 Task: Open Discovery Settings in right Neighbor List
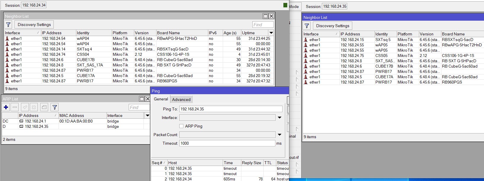pos(333,26)
